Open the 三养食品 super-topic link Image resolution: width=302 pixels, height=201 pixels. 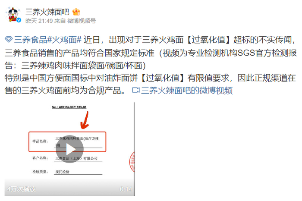click(x=31, y=40)
